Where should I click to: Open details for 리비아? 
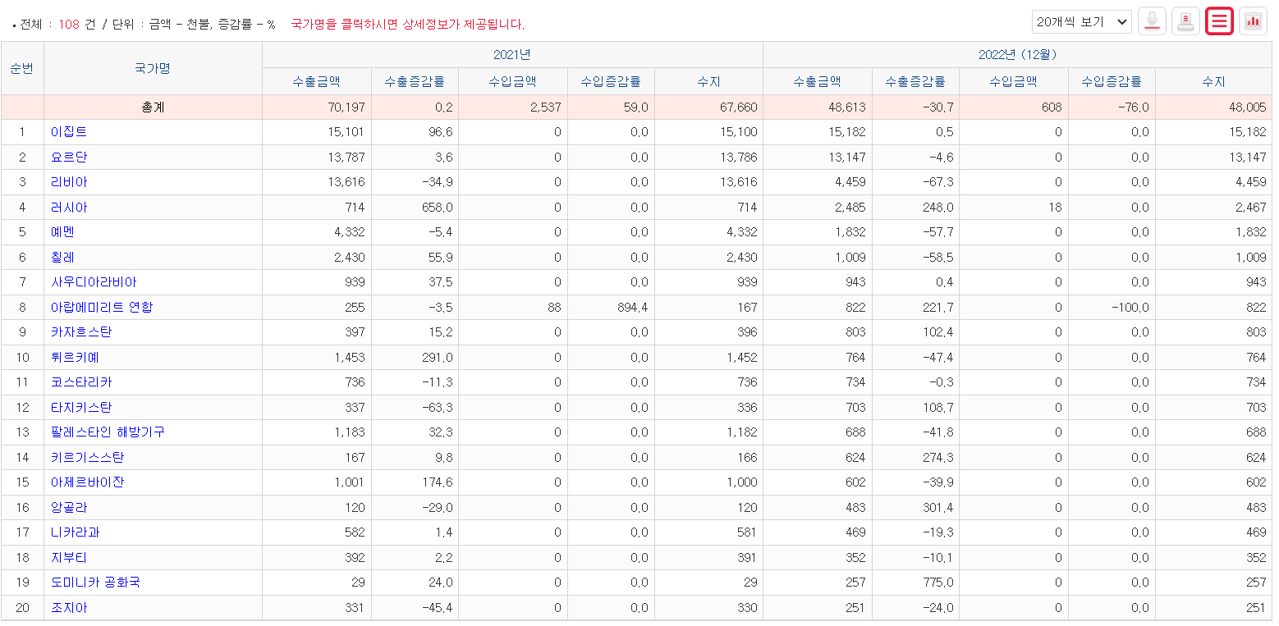coord(69,182)
